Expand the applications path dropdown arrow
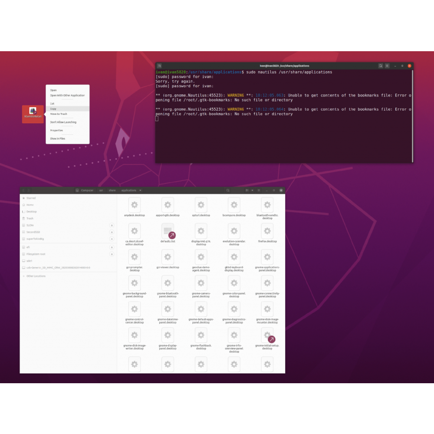This screenshot has width=434, height=434. pos(140,191)
